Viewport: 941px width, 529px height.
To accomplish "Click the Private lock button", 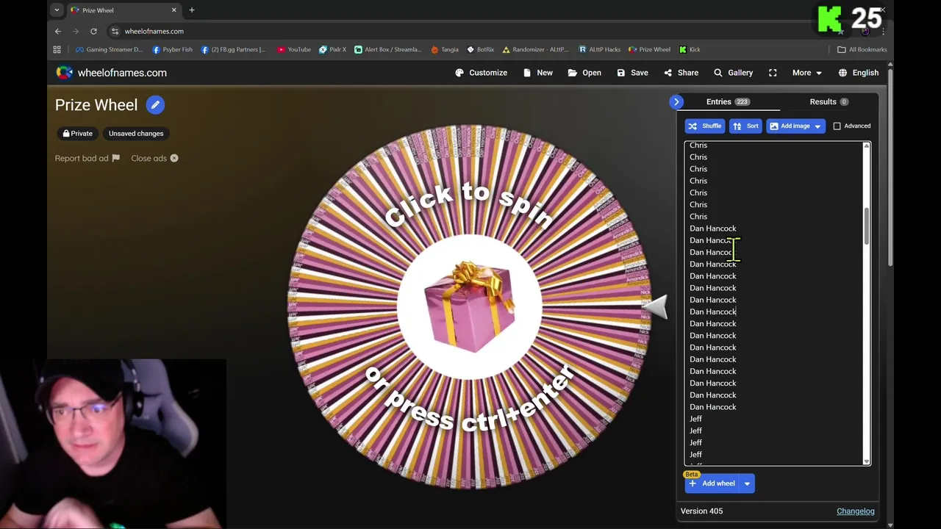I will click(77, 134).
